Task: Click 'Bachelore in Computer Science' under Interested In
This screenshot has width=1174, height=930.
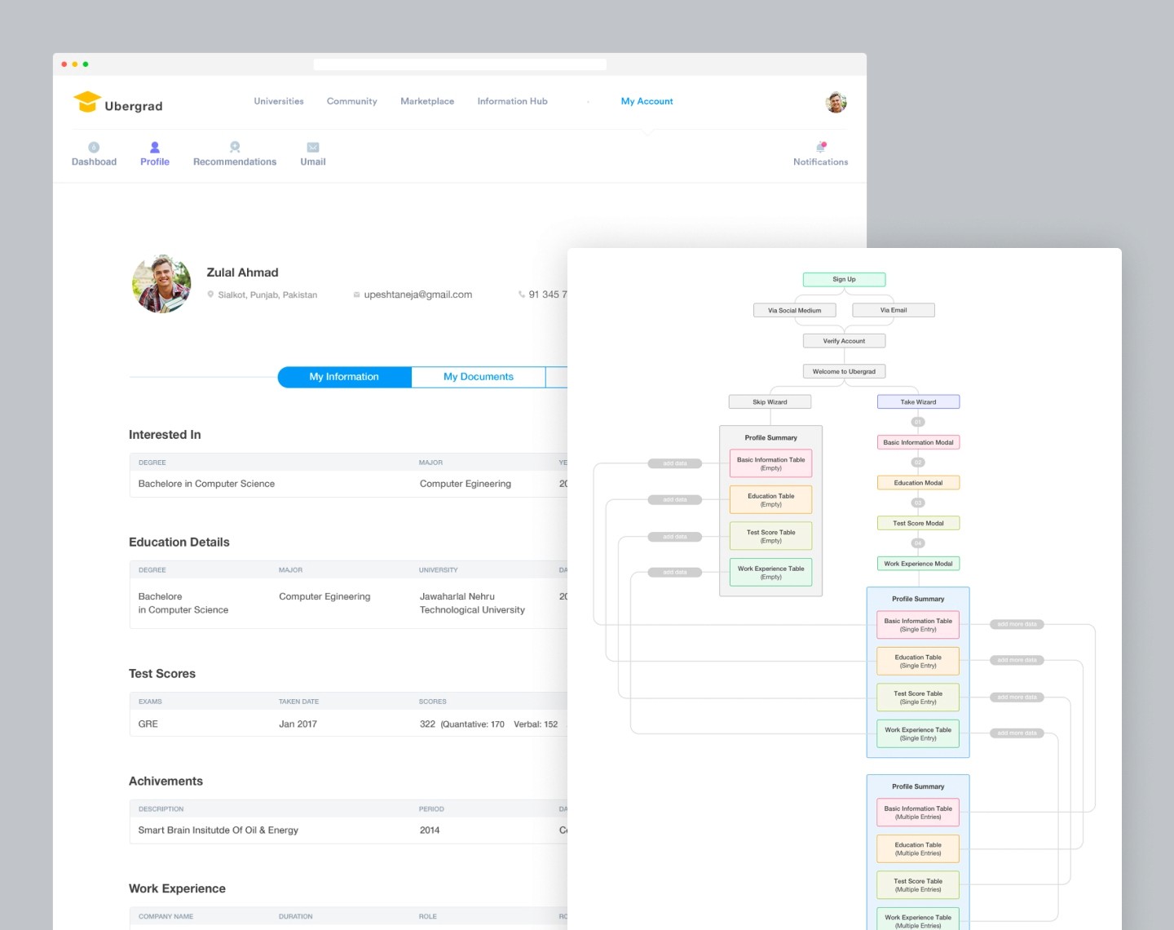Action: pyautogui.click(x=206, y=484)
